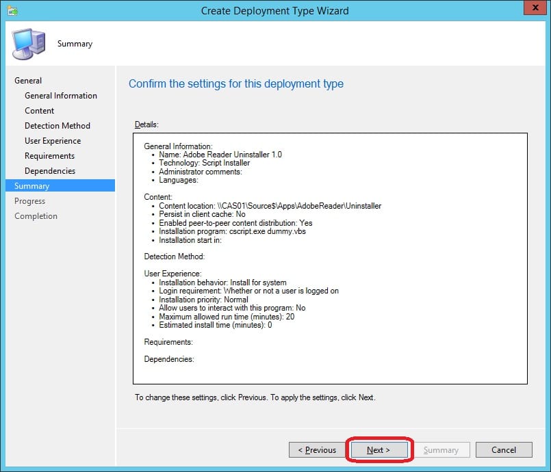Click 'Installation program: cscript.exe dummy.vbs' line

coord(232,231)
